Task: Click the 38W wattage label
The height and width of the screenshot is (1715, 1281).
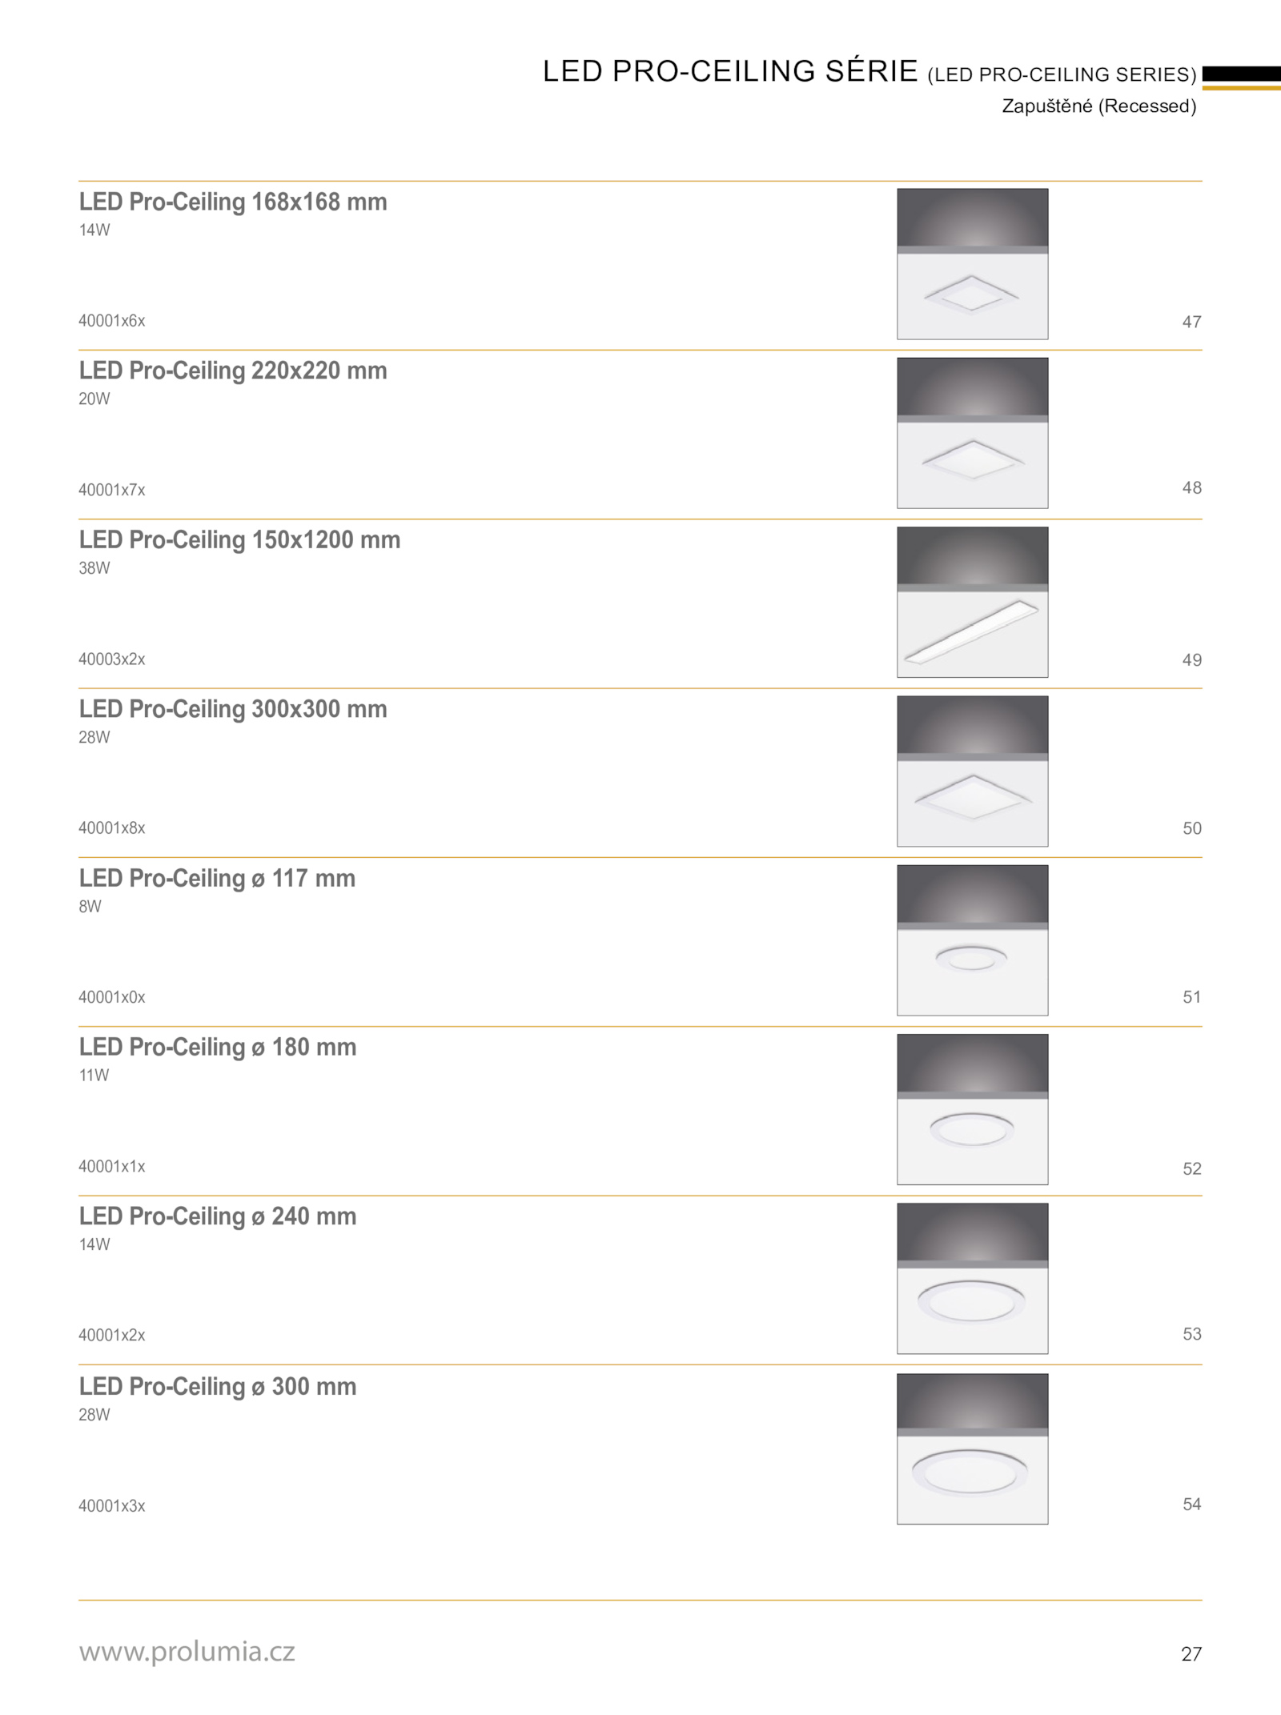Action: 94,568
